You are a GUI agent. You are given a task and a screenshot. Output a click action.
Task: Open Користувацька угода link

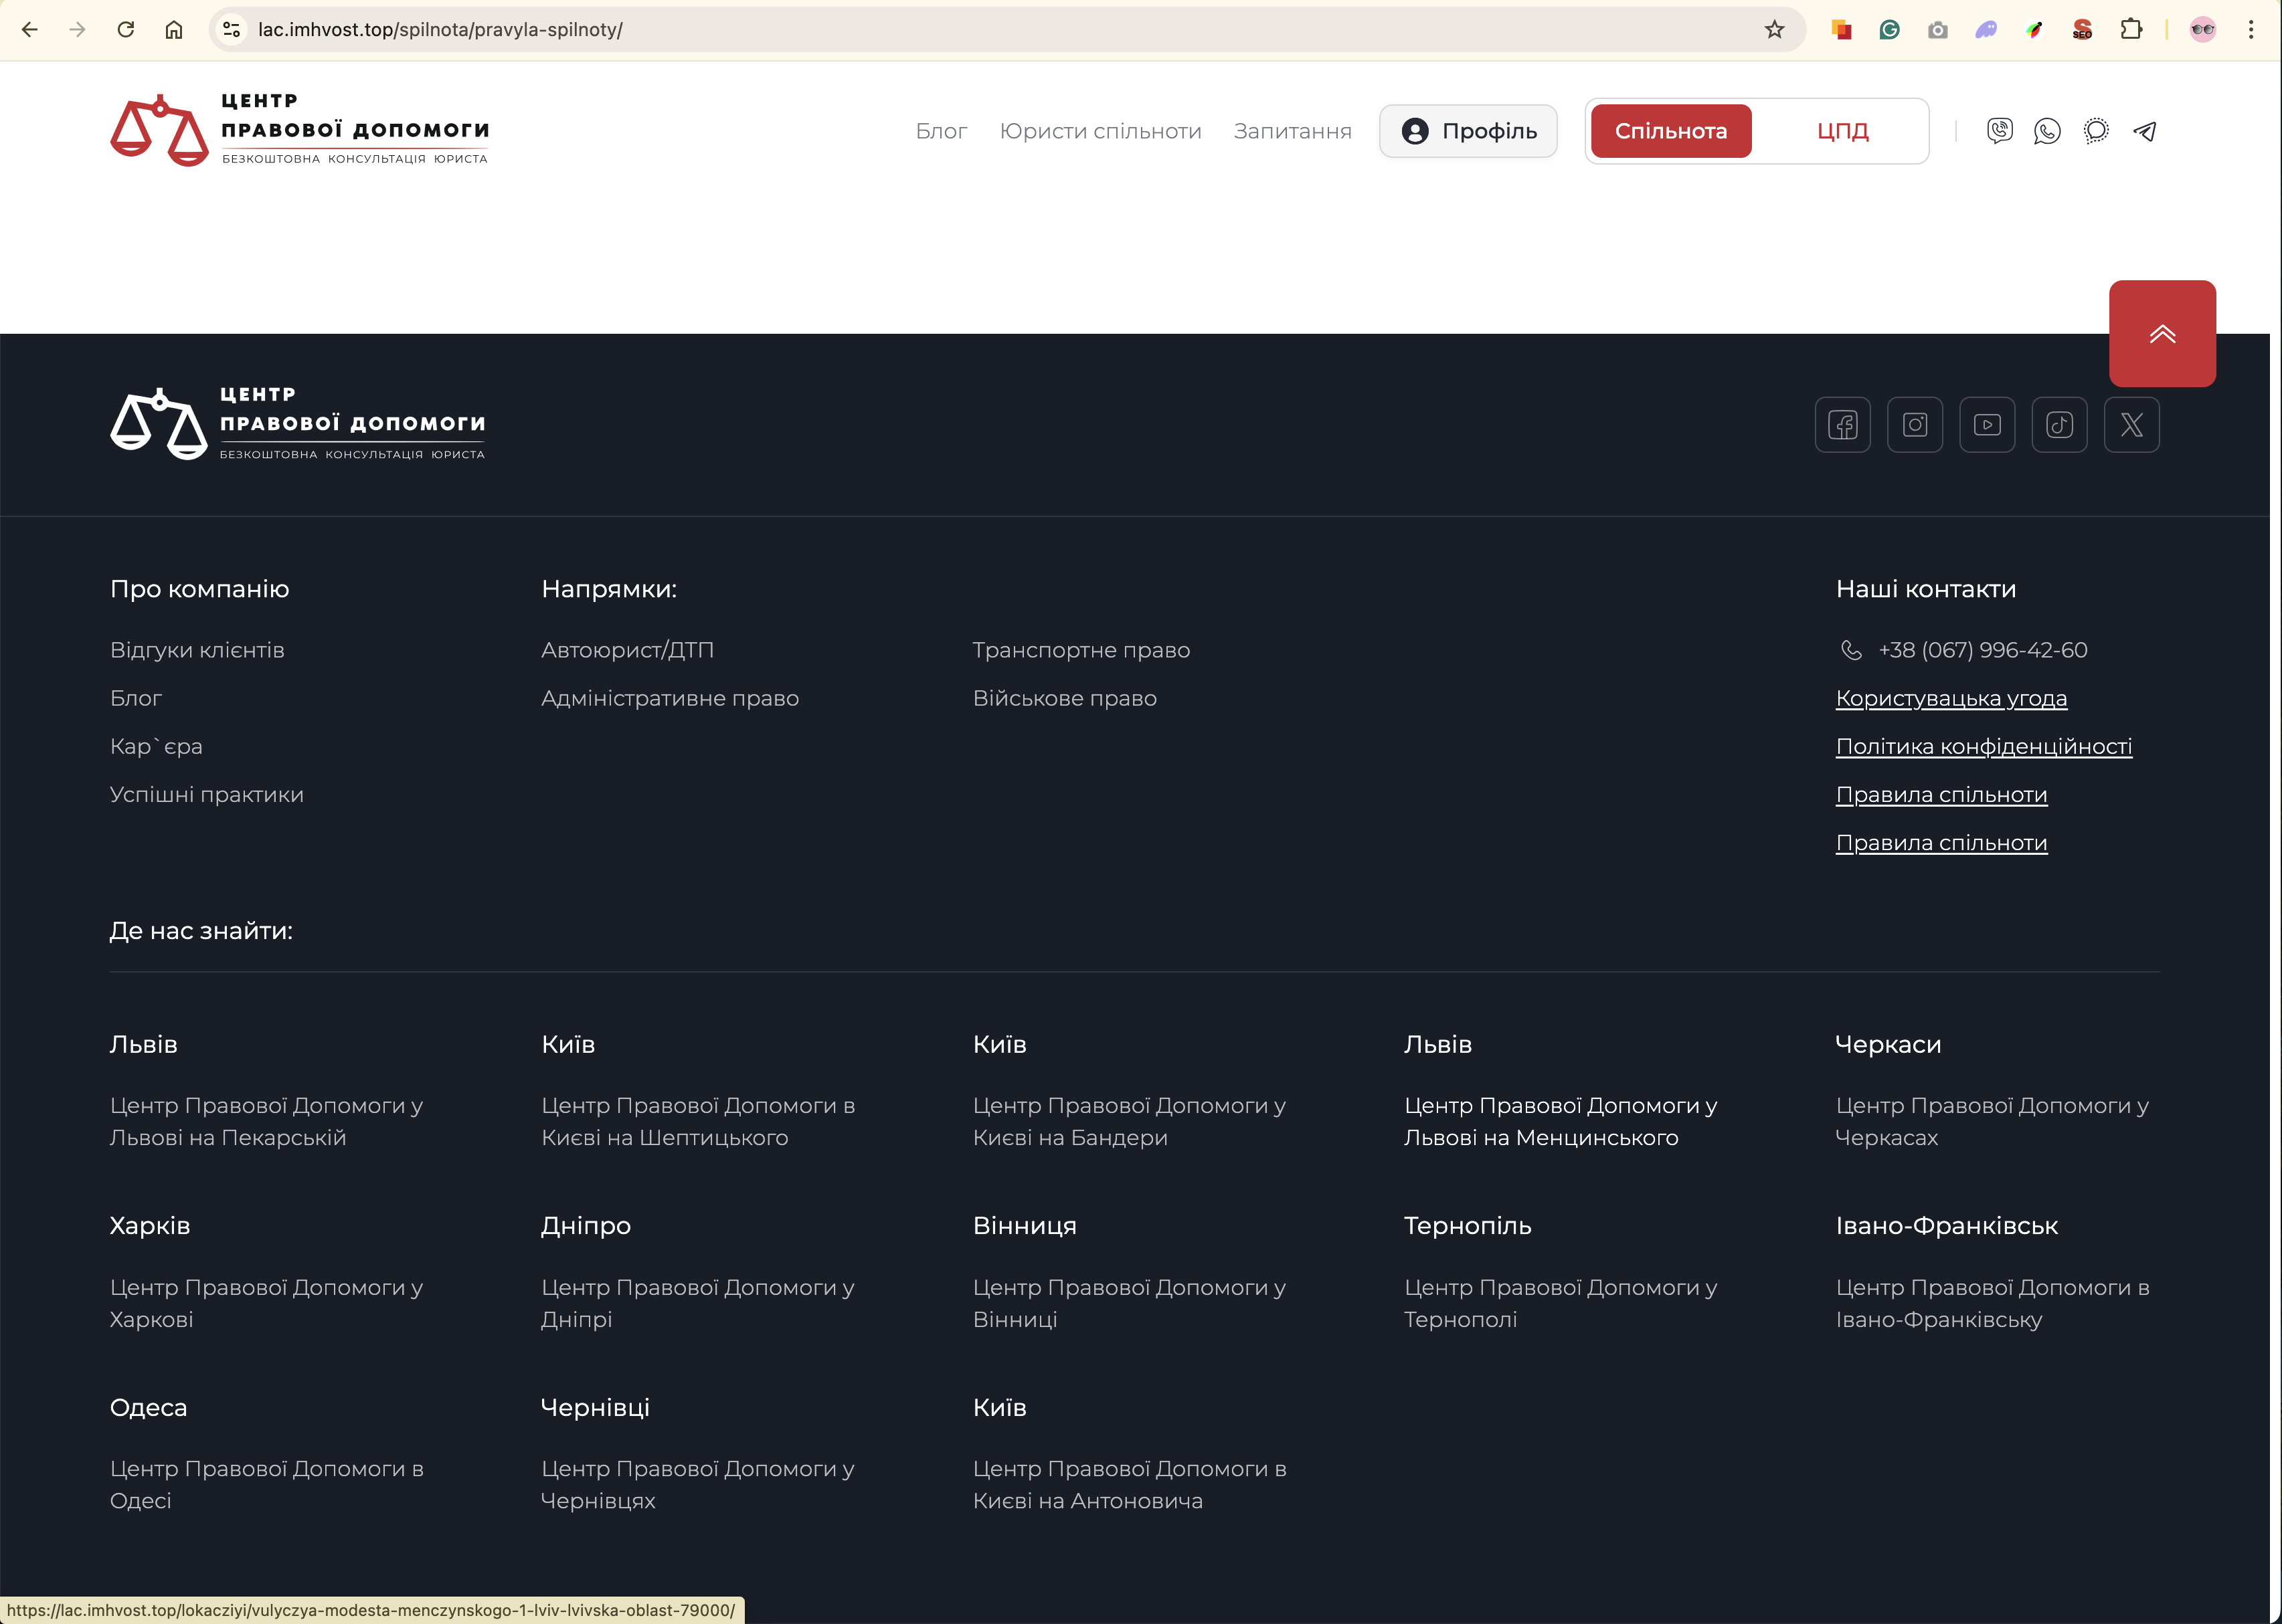[x=1950, y=698]
